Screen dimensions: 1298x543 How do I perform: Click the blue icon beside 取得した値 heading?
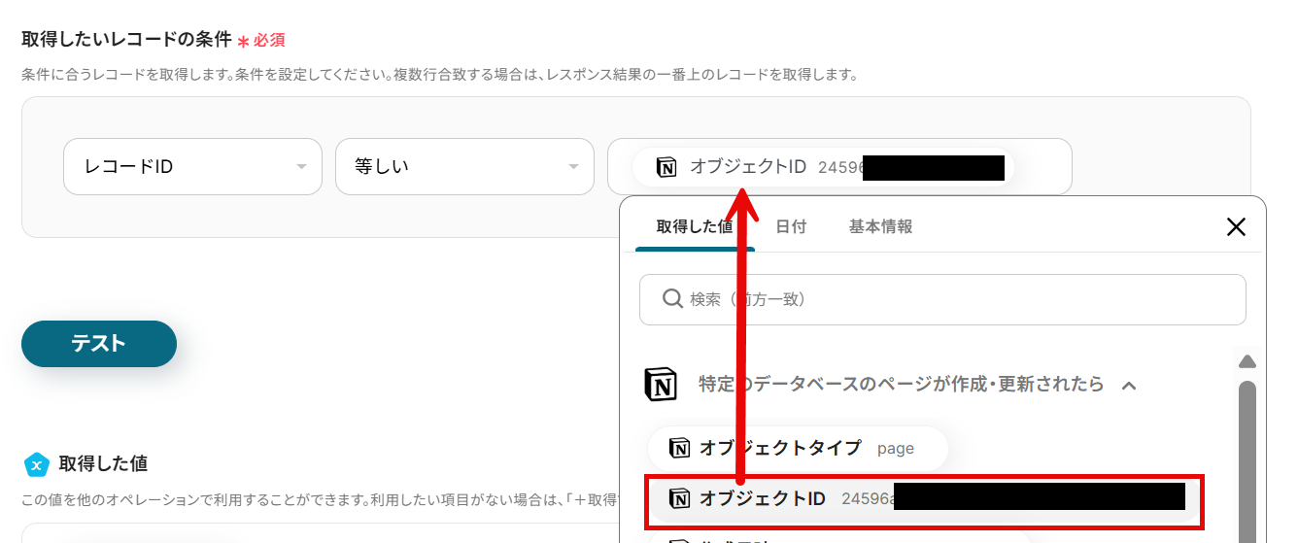[x=36, y=464]
